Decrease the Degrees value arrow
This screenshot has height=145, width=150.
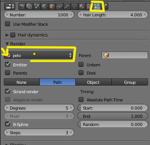pyautogui.click(x=7, y=108)
